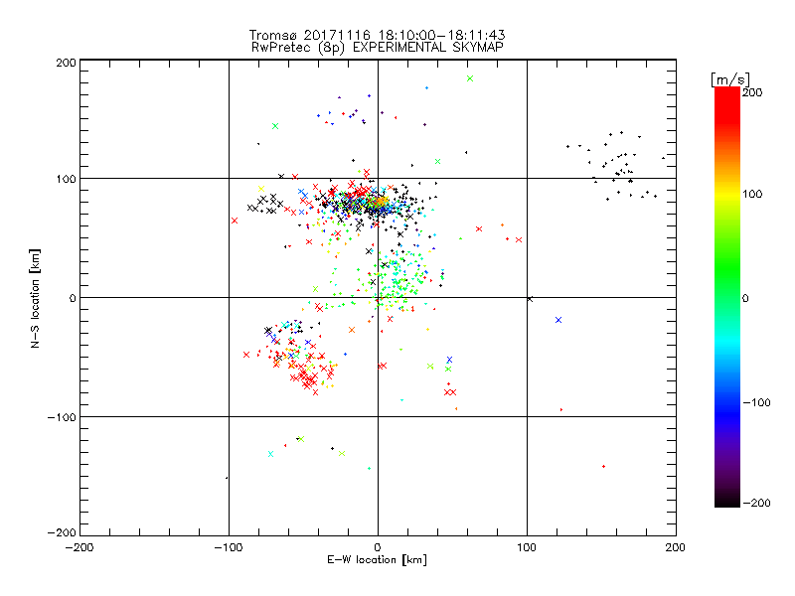The width and height of the screenshot is (795, 596).
Task: Click the '200' tick label on N-S axis
Action: tap(66, 63)
